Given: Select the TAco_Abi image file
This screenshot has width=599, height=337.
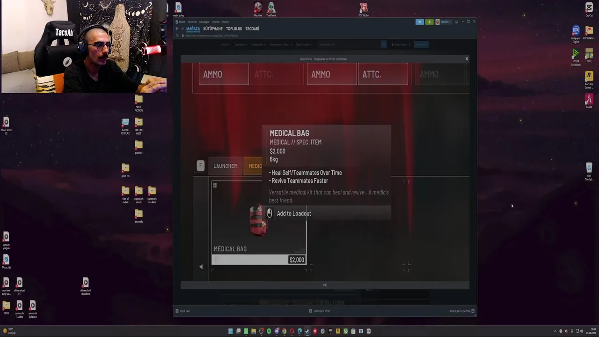Looking at the screenshot, I should pos(6,262).
